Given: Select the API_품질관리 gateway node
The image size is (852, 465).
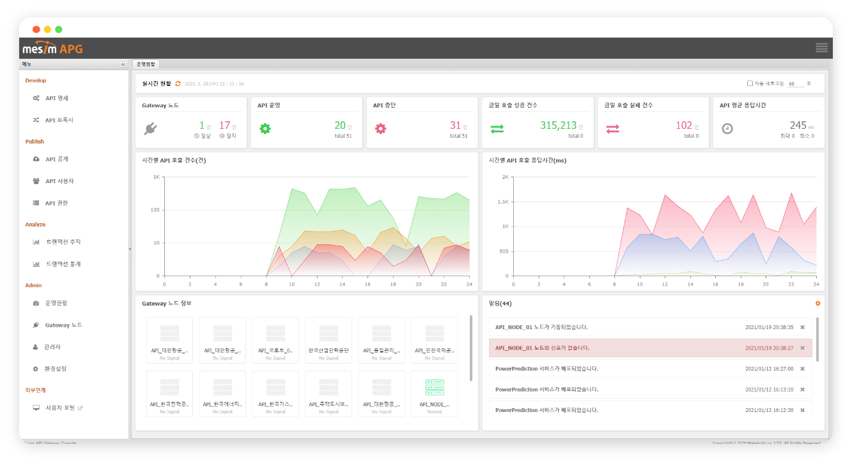Looking at the screenshot, I should click(382, 340).
